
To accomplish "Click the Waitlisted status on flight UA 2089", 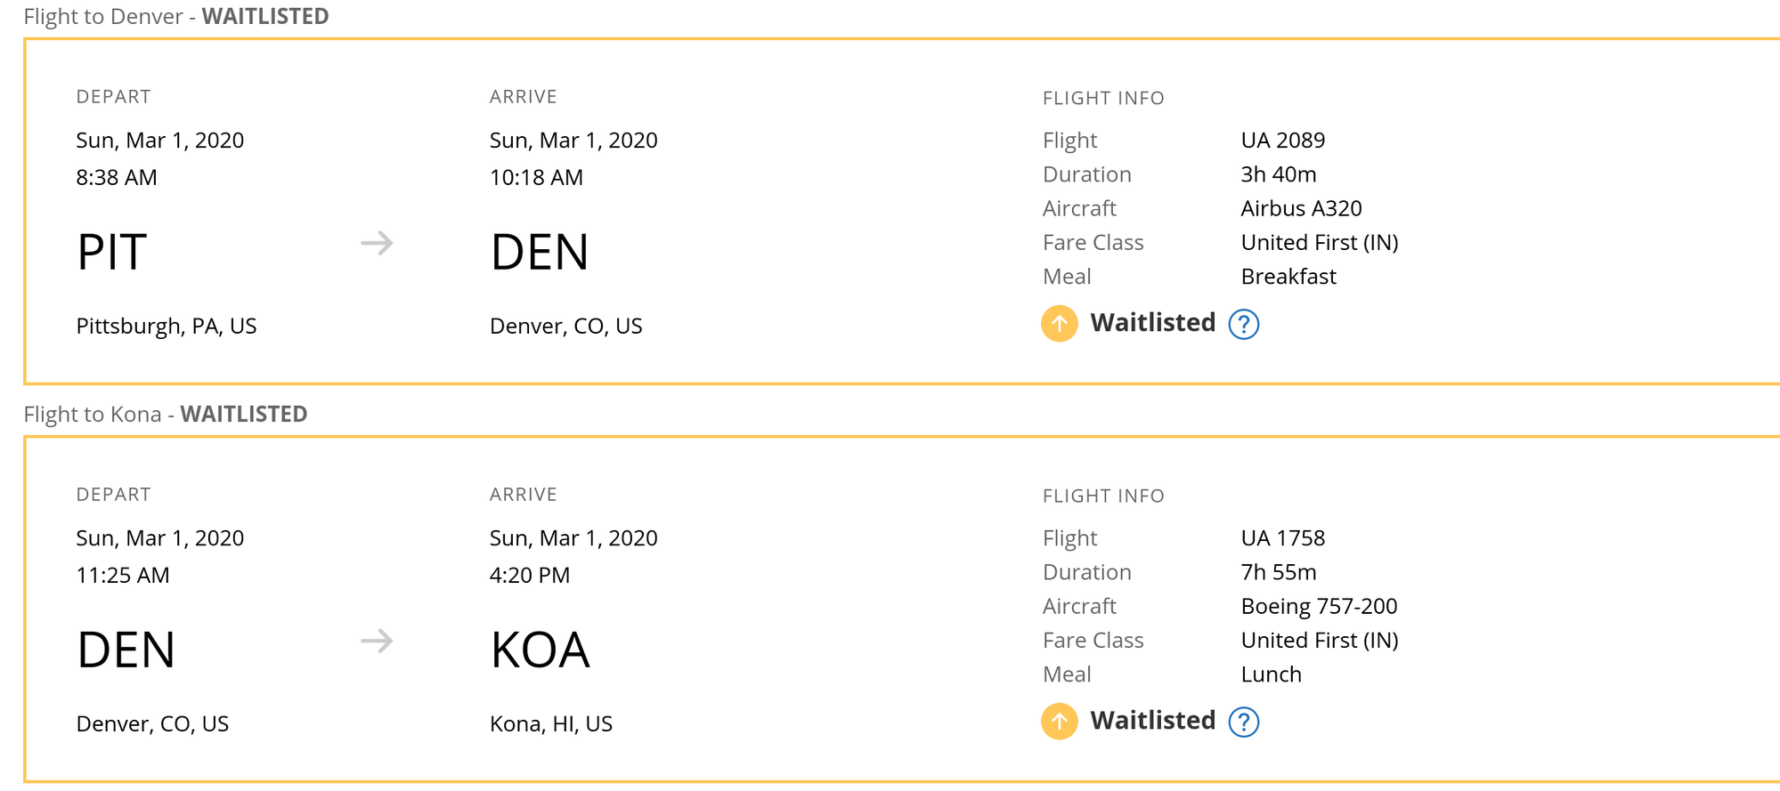I will pyautogui.click(x=1152, y=323).
